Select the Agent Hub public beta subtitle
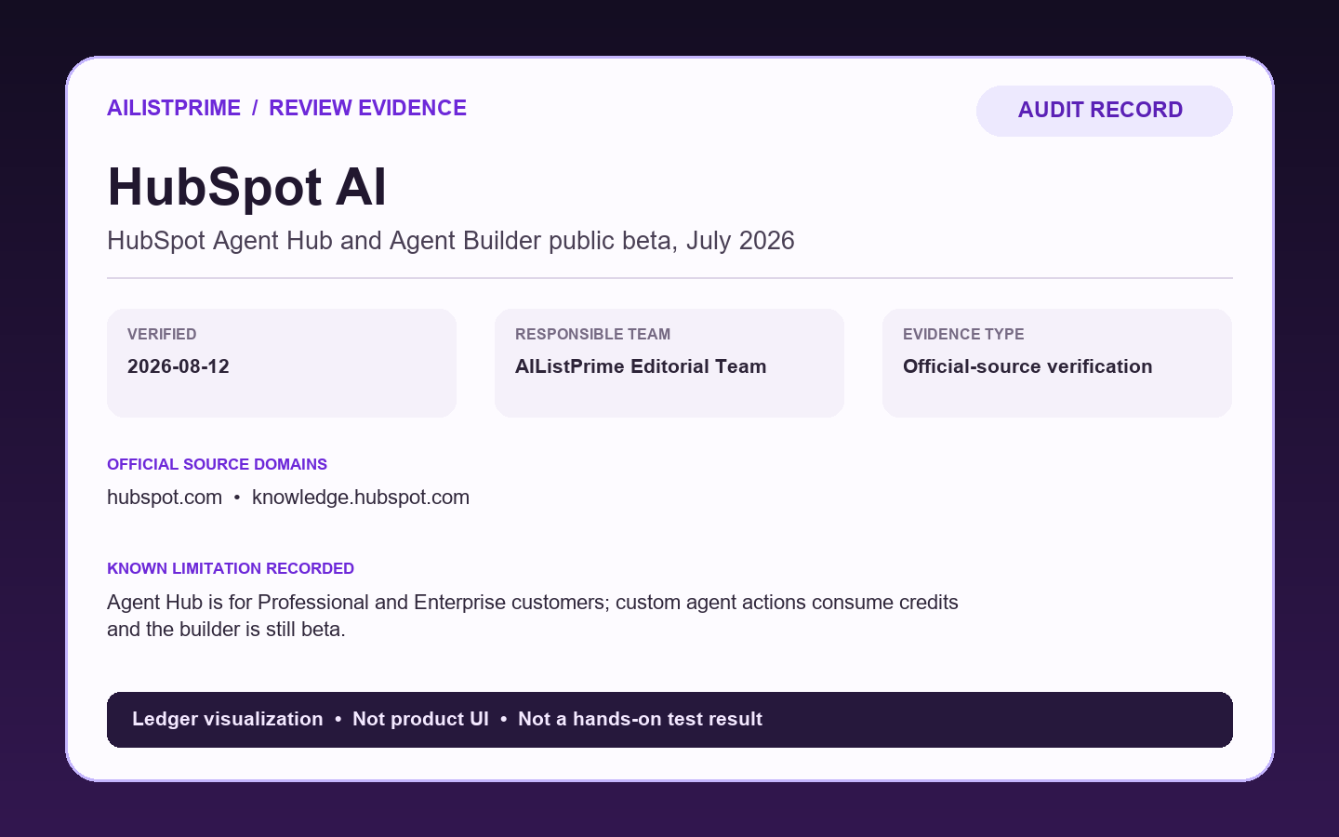 click(x=451, y=241)
